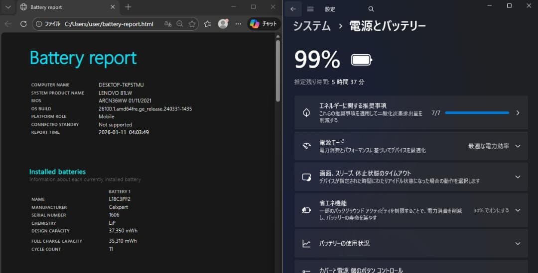The width and height of the screenshot is (538, 273).
Task: Click the システム breadcrumb link
Action: coord(312,26)
